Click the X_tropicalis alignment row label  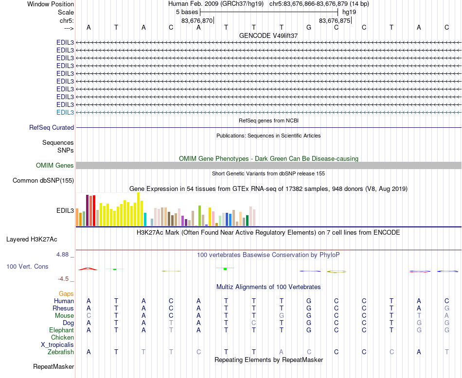coord(57,345)
